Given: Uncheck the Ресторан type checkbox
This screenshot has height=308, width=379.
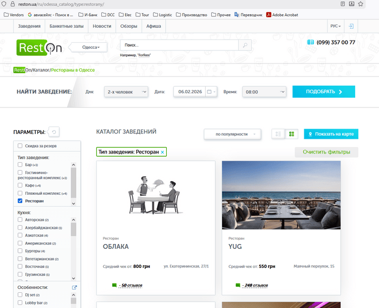Looking at the screenshot, I should [21, 201].
